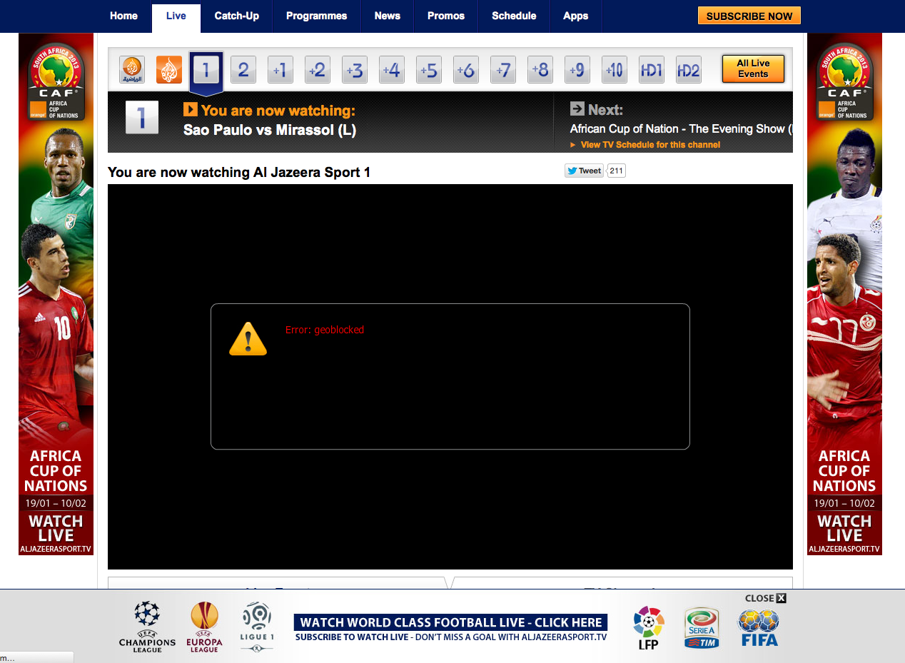Click the Tweet button
Screen dimensions: 905x663
coord(585,171)
